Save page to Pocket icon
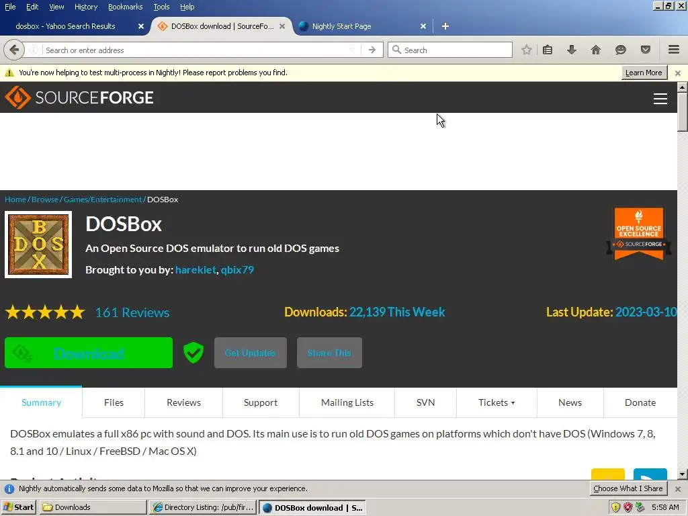Image resolution: width=688 pixels, height=516 pixels. click(646, 50)
